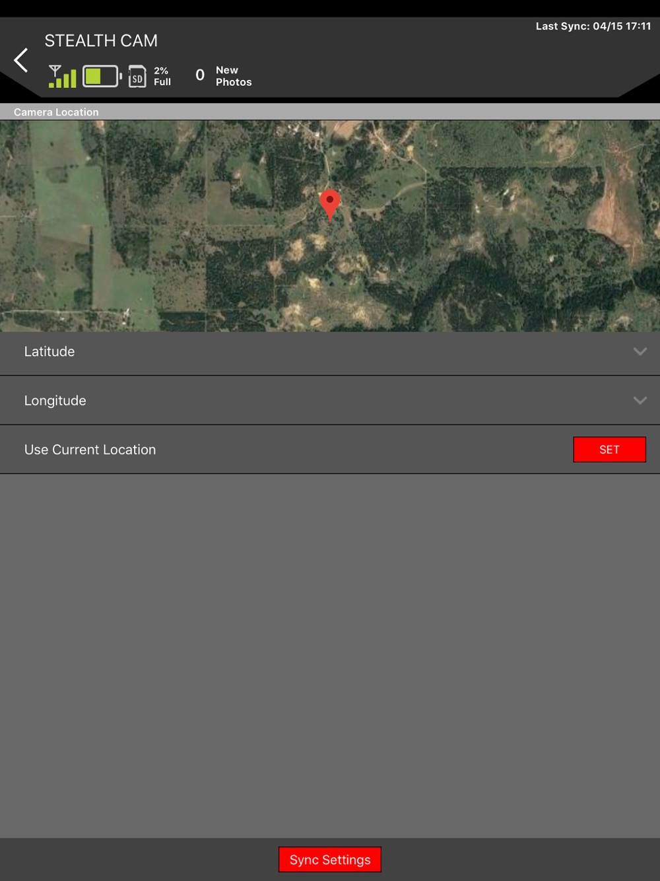Tap the cellular signal strength icon
This screenshot has height=881, width=660.
(63, 76)
